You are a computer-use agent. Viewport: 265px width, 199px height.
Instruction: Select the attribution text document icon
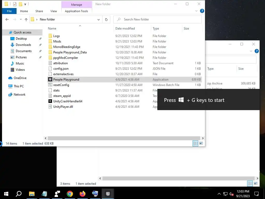coord(50,63)
